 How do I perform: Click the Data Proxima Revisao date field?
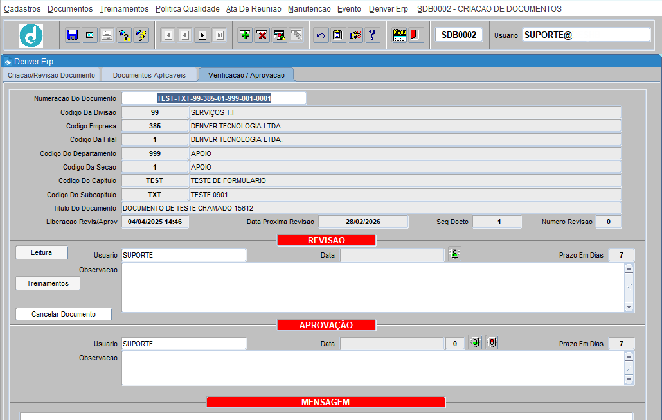pyautogui.click(x=363, y=222)
